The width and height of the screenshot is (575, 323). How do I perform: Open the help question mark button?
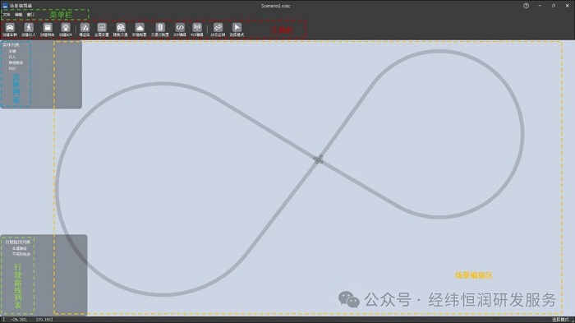coord(526,6)
